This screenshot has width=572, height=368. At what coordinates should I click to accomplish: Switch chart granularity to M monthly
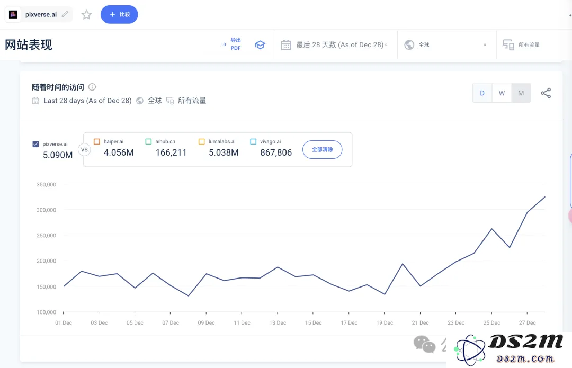click(521, 93)
